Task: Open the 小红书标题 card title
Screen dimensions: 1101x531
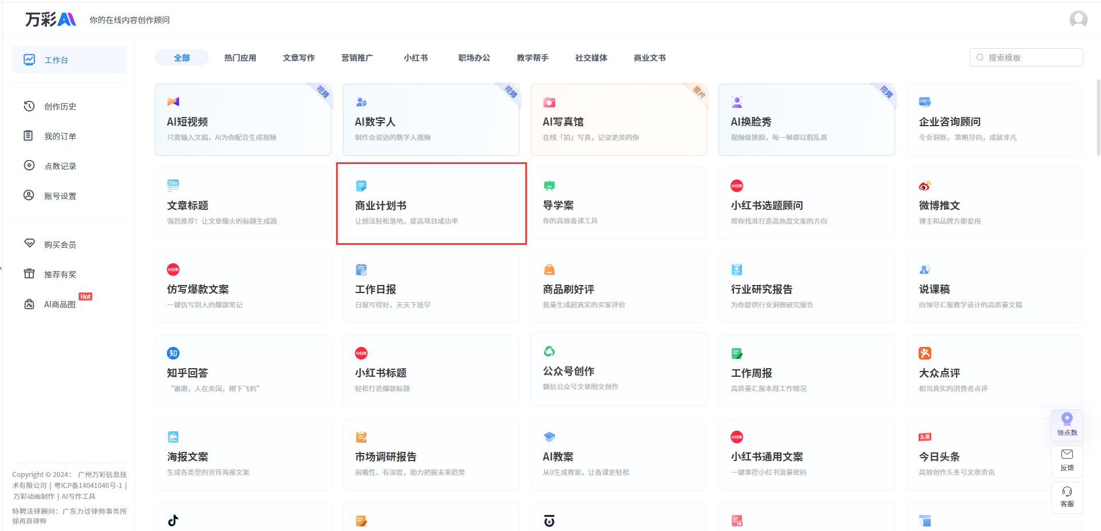Action: [381, 373]
